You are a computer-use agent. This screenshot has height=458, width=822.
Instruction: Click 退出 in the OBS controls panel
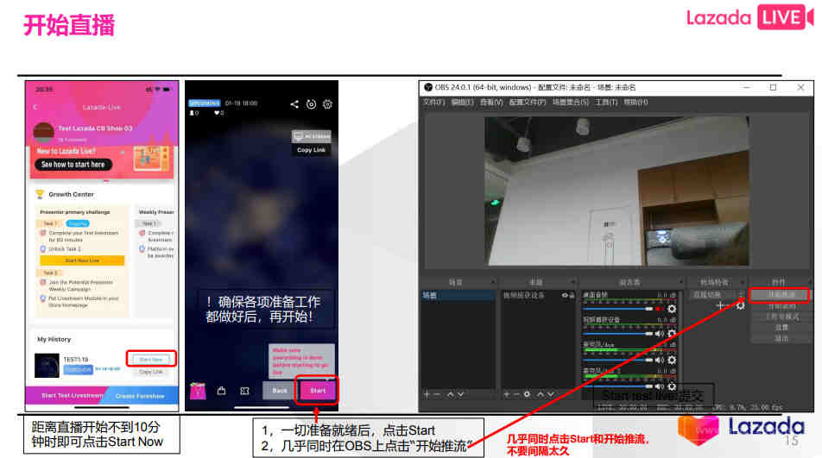[x=781, y=338]
